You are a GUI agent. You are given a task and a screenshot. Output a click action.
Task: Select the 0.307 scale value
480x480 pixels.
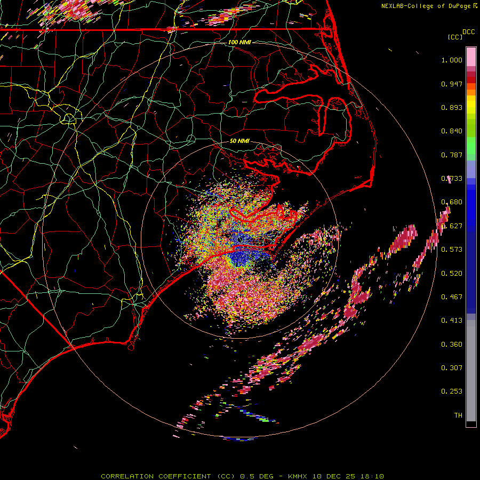click(x=452, y=368)
